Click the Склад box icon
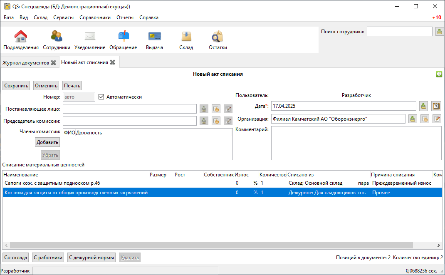Image resolution: width=445 pixels, height=275 pixels. click(x=186, y=40)
